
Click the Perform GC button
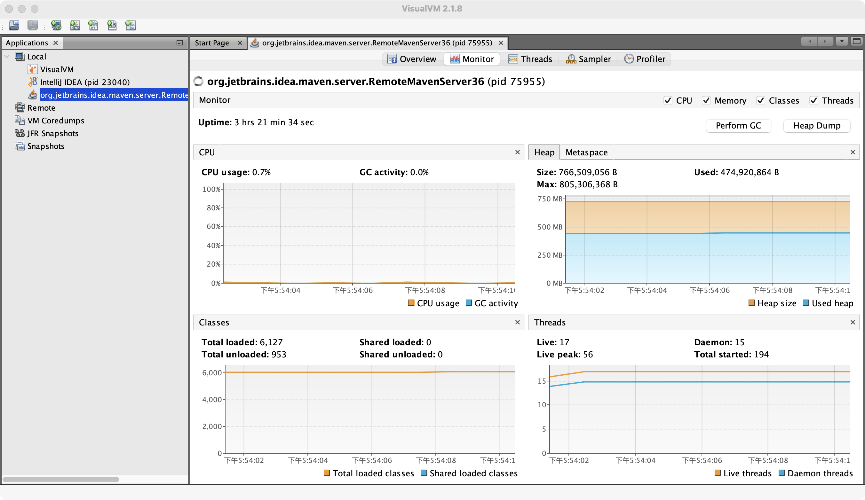click(738, 126)
